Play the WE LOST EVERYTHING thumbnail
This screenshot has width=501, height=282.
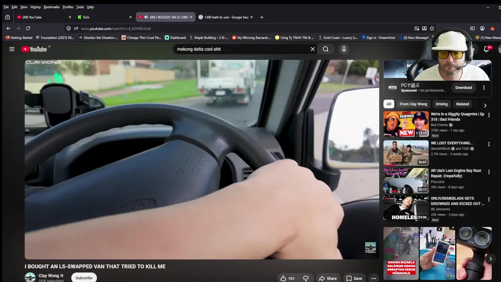click(406, 153)
